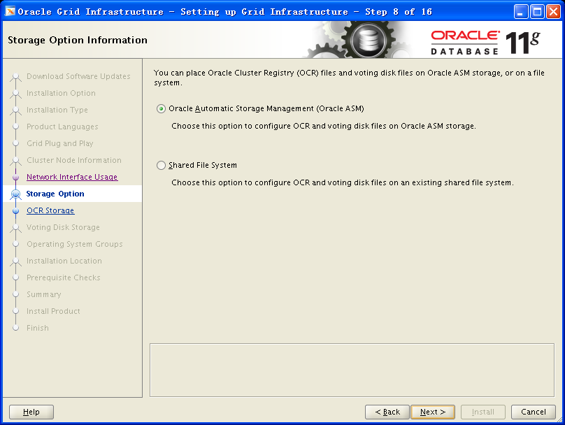Screen dimensions: 565x425
Task: Click the OCR files intro paragraph
Action: (x=349, y=78)
